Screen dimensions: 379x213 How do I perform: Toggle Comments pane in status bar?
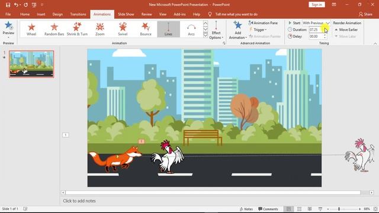coord(268,209)
